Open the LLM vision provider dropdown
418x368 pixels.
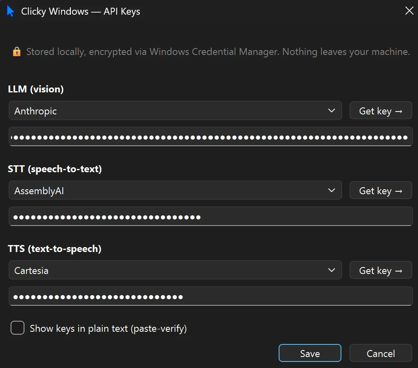pos(175,110)
